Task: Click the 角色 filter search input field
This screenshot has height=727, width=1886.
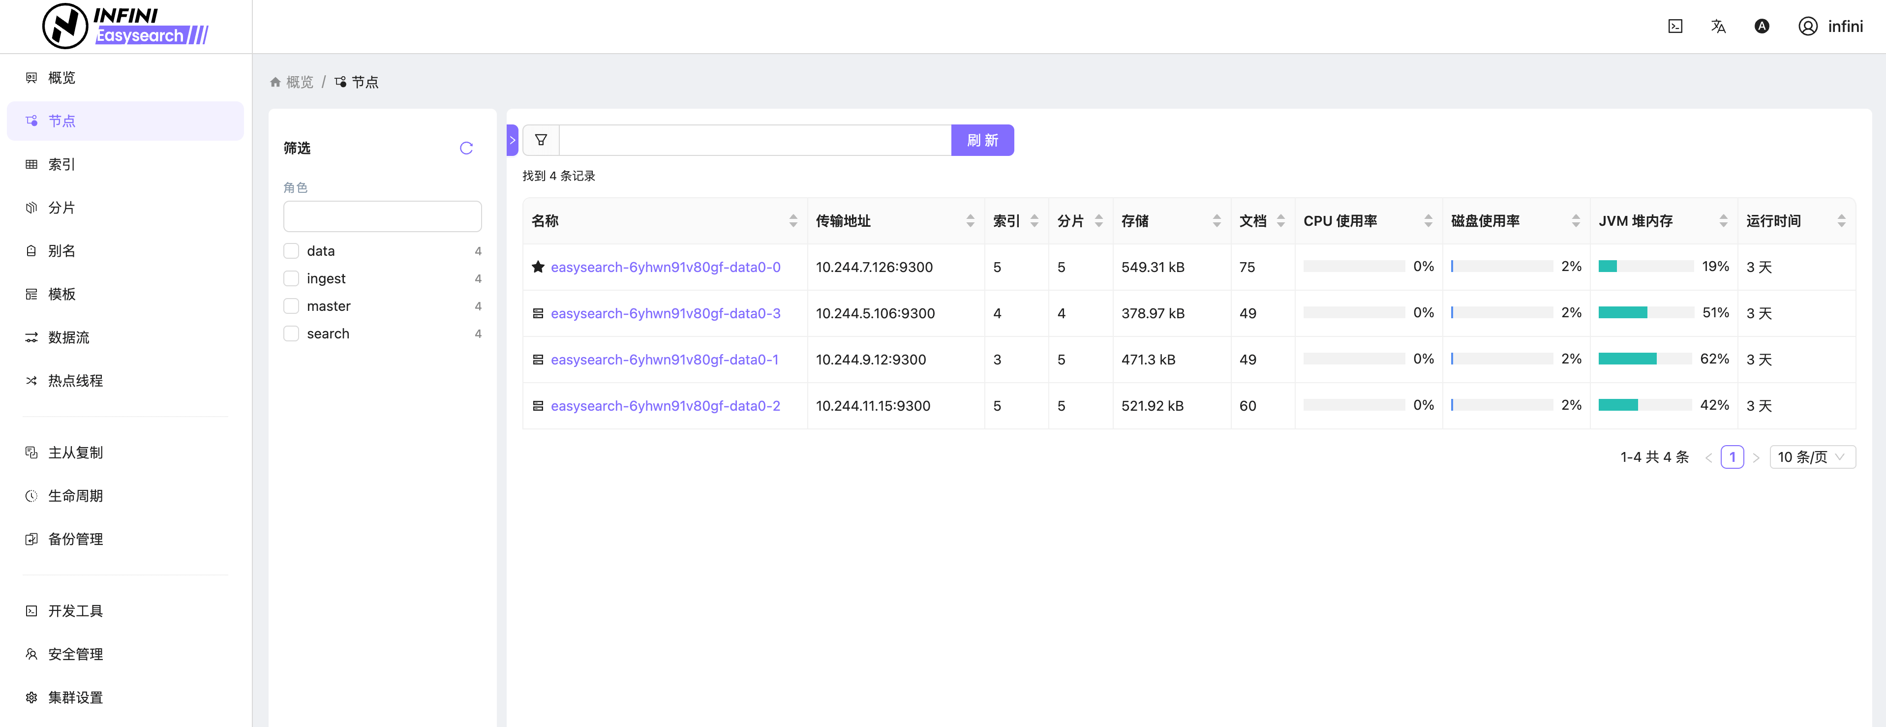Action: pos(381,217)
